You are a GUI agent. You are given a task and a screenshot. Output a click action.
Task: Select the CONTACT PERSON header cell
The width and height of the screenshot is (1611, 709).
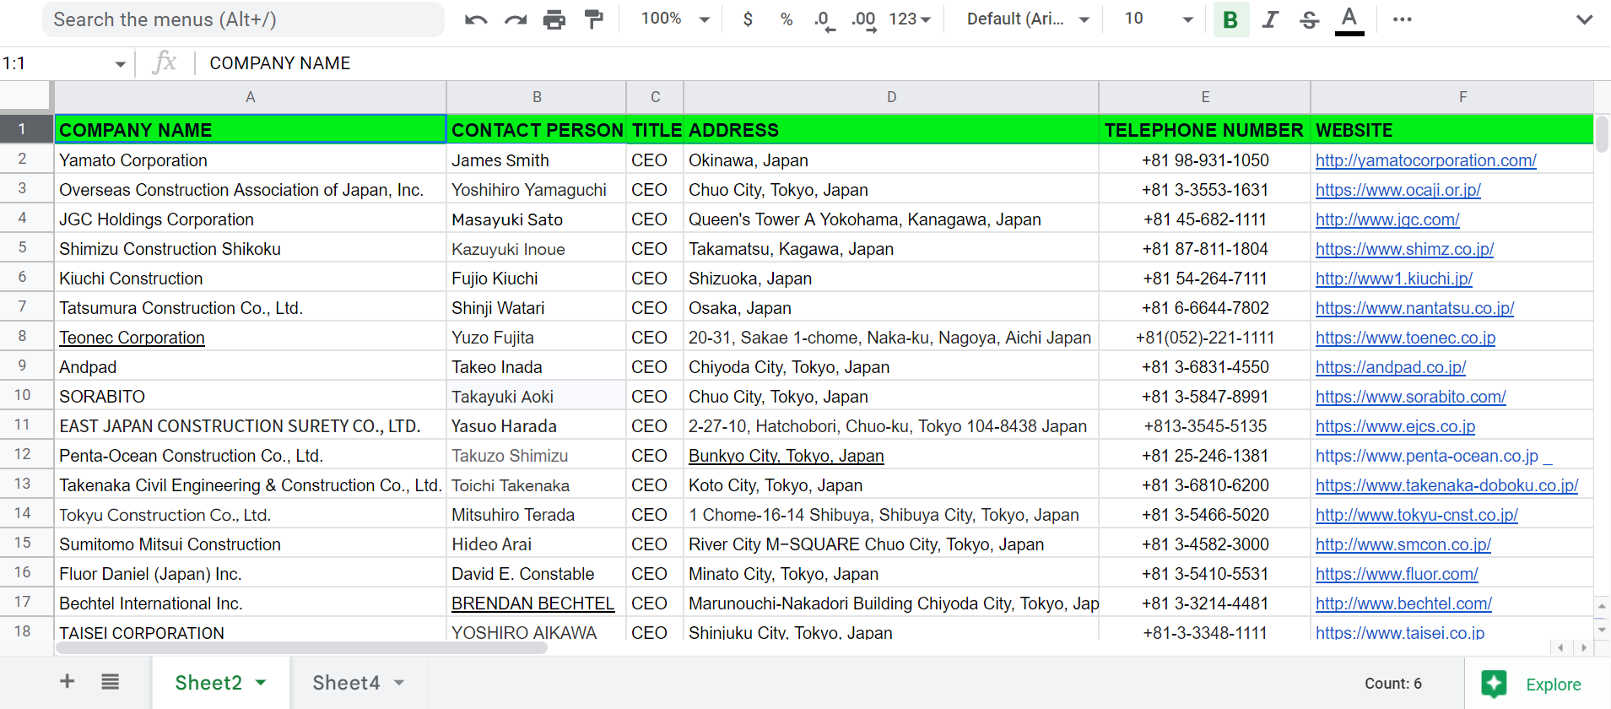click(x=536, y=129)
